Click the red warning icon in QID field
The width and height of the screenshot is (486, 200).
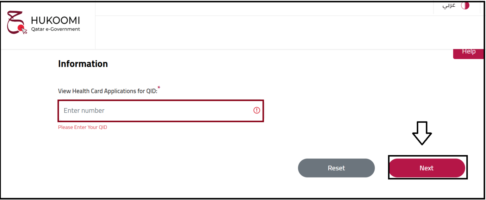(257, 110)
